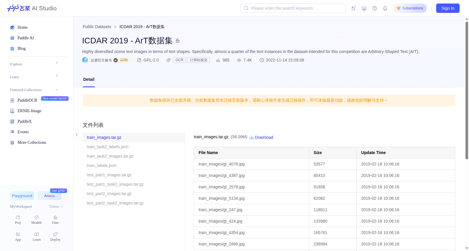Click the More Collections icon
This screenshot has height=251, width=469.
(12, 143)
